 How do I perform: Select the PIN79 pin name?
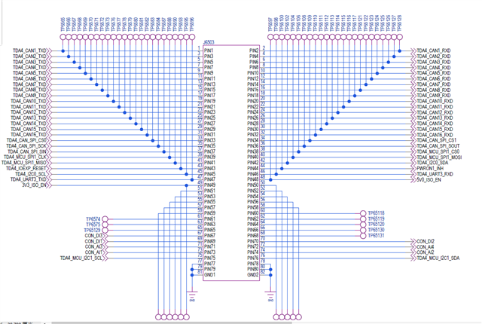point(209,269)
